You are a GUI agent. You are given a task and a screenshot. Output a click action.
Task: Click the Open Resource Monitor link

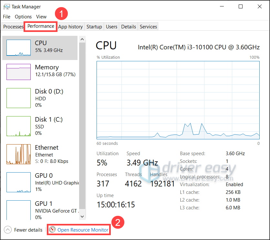pyautogui.click(x=83, y=230)
